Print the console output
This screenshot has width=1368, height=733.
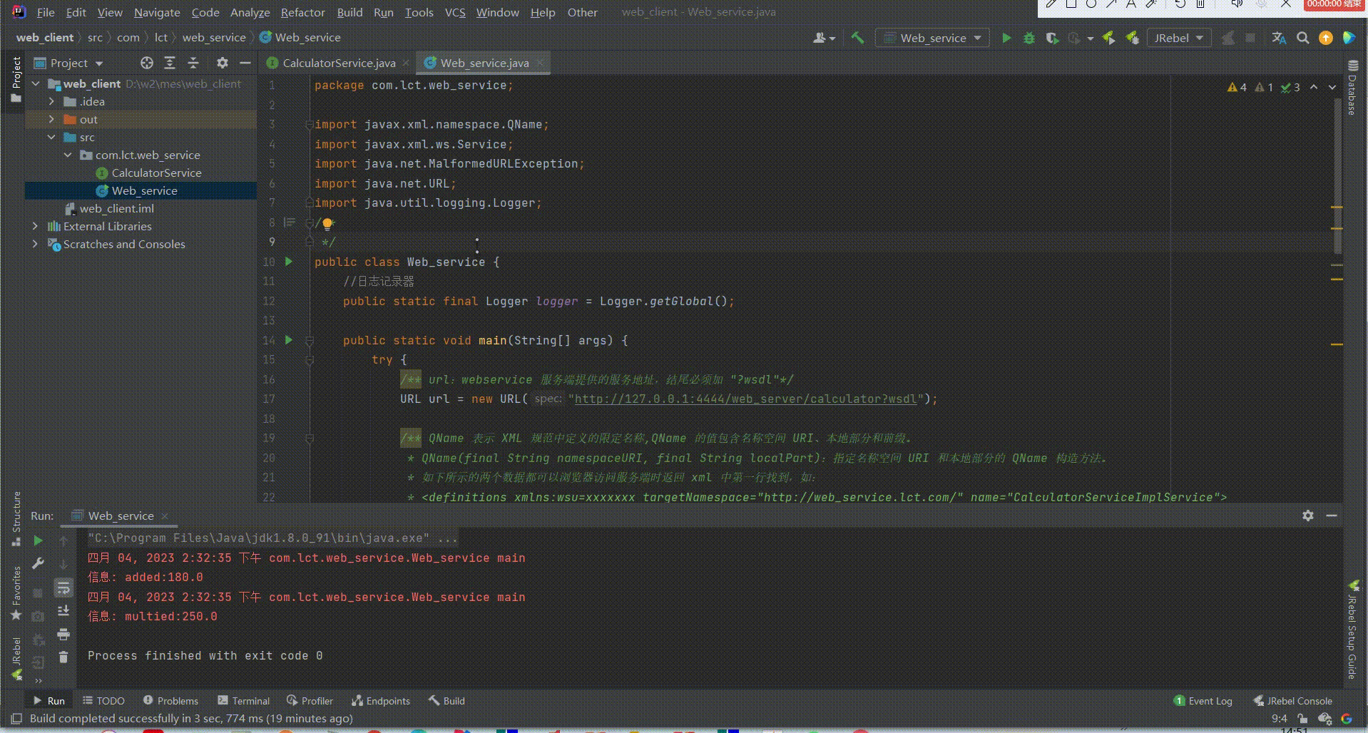coord(63,634)
